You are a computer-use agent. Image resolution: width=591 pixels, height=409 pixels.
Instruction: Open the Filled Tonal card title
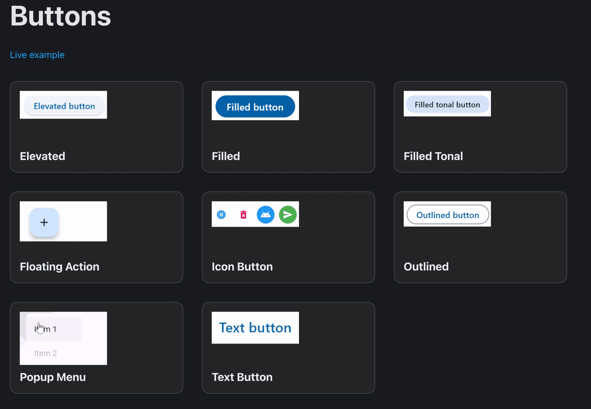coord(433,156)
